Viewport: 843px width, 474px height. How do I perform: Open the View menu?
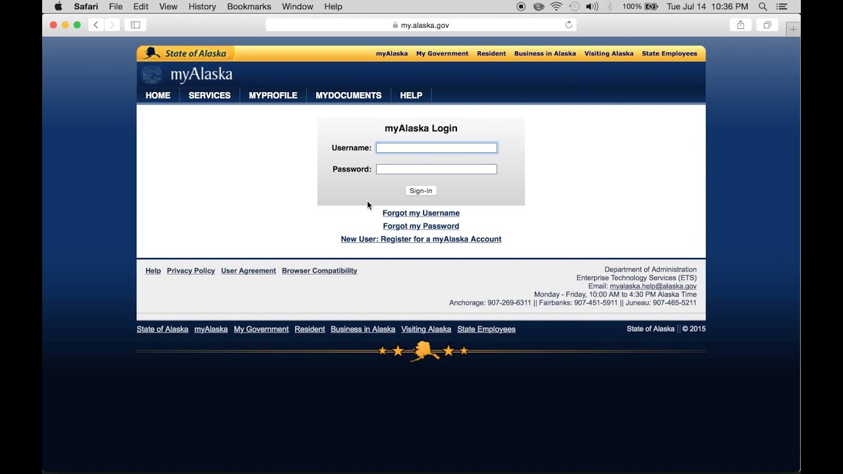[169, 7]
